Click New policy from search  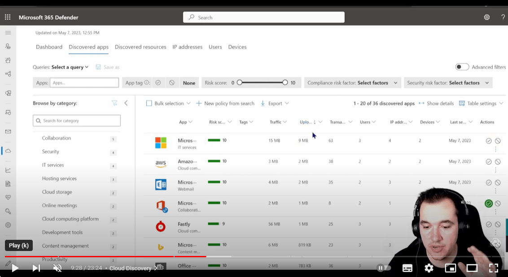[225, 103]
